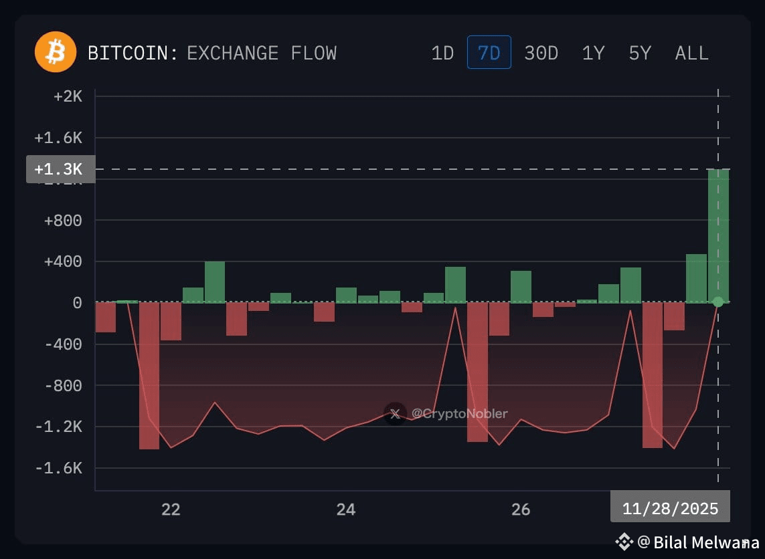Show ALL time range data
Viewport: 765px width, 559px height.
point(692,53)
